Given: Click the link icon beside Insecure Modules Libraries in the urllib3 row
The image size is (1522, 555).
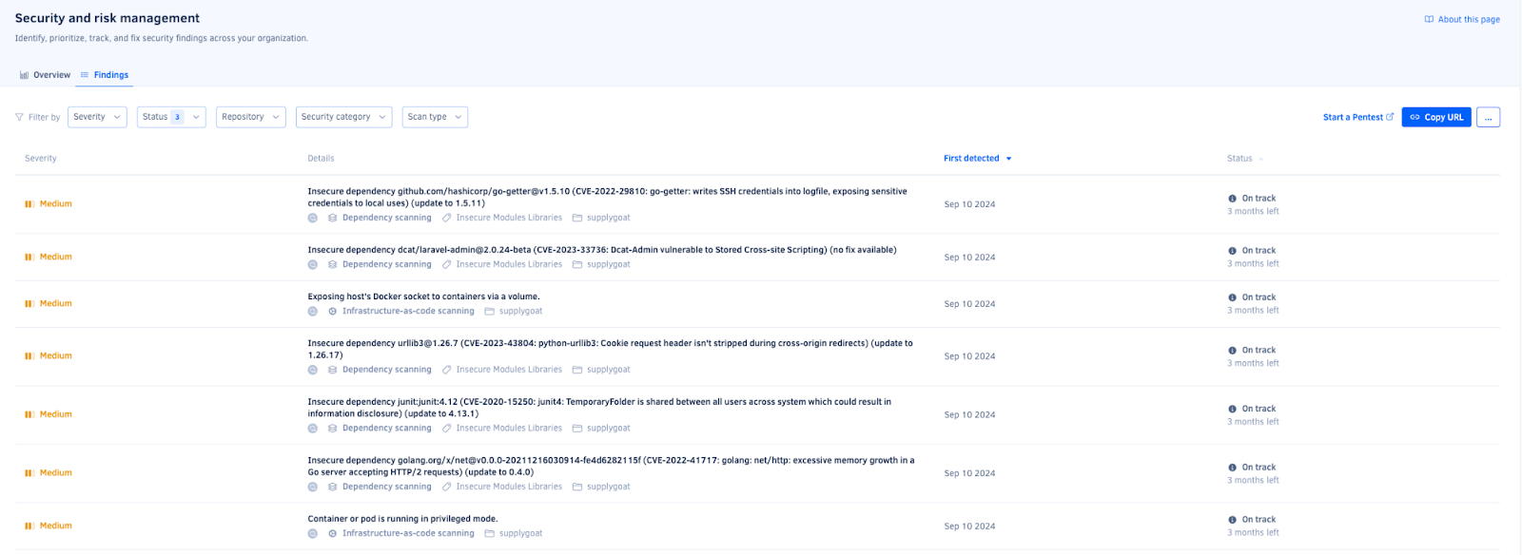Looking at the screenshot, I should (x=447, y=370).
